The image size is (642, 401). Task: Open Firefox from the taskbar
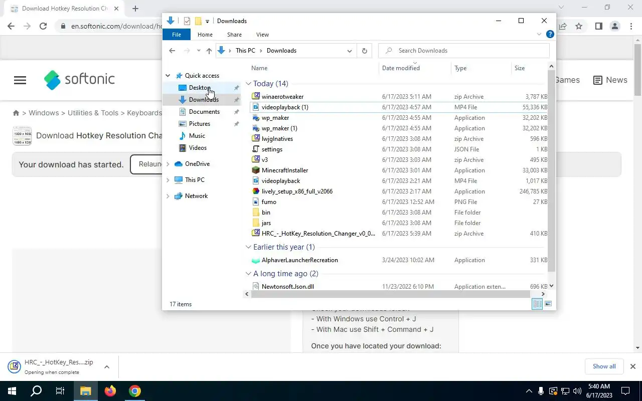pyautogui.click(x=110, y=391)
